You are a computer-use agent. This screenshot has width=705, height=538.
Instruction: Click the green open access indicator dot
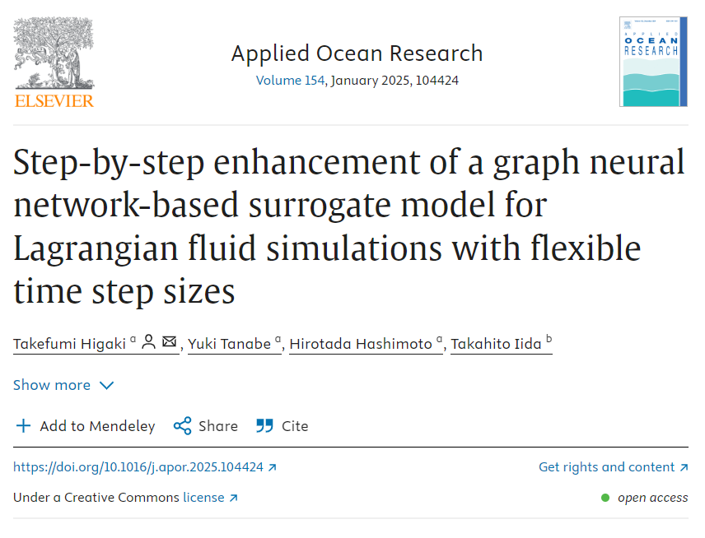click(605, 498)
